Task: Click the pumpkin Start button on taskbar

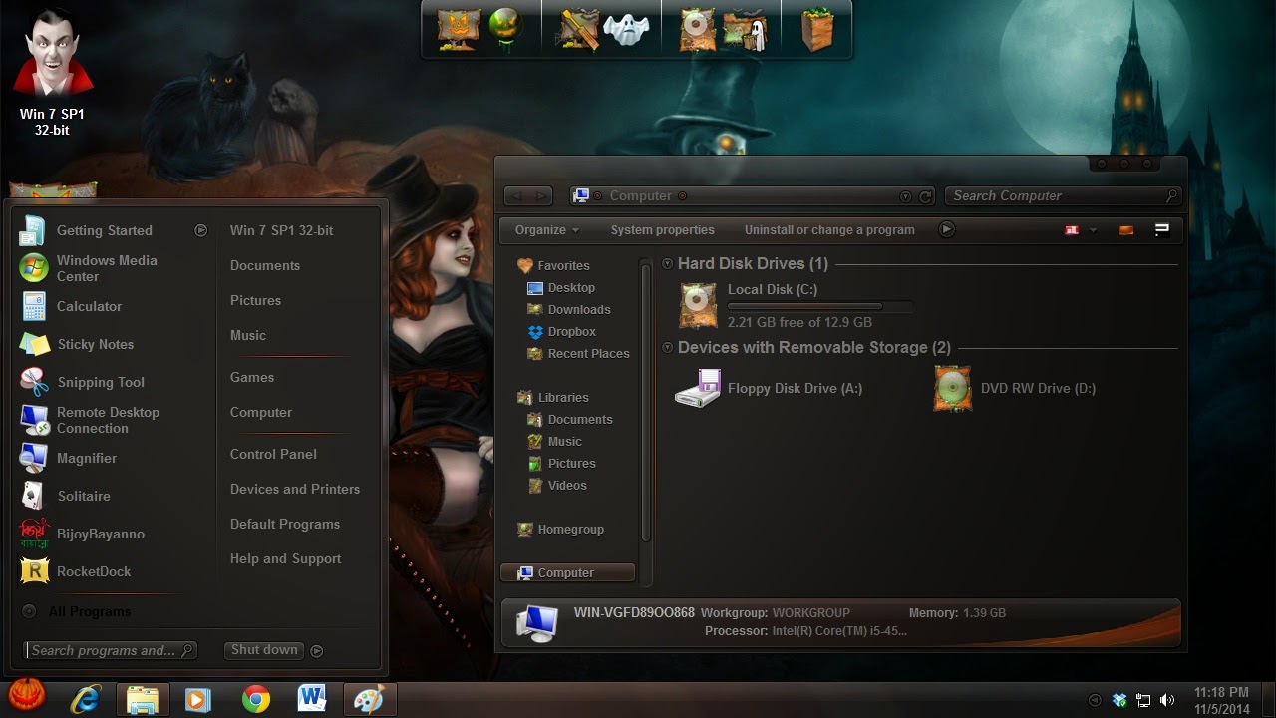Action: pyautogui.click(x=26, y=695)
